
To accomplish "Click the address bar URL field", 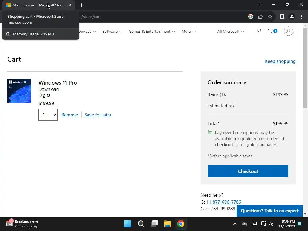I will [x=161, y=17].
